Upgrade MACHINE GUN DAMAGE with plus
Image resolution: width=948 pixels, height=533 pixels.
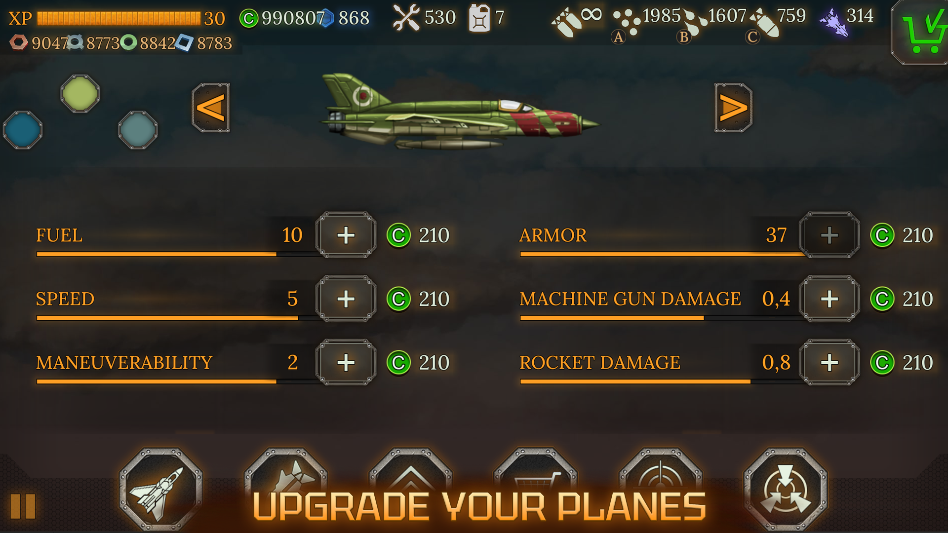click(829, 299)
